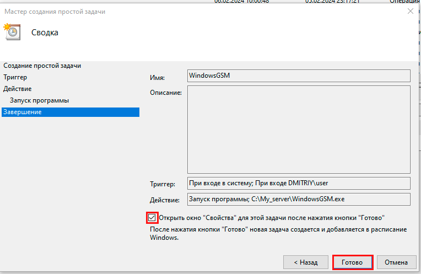Click the Сводка header title
Viewport: 421px width, 274px height.
click(45, 33)
